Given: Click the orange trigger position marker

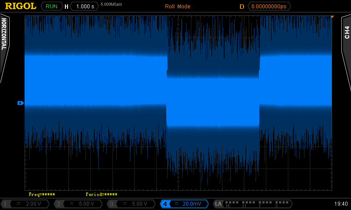Looking at the screenshot, I should 333,17.
